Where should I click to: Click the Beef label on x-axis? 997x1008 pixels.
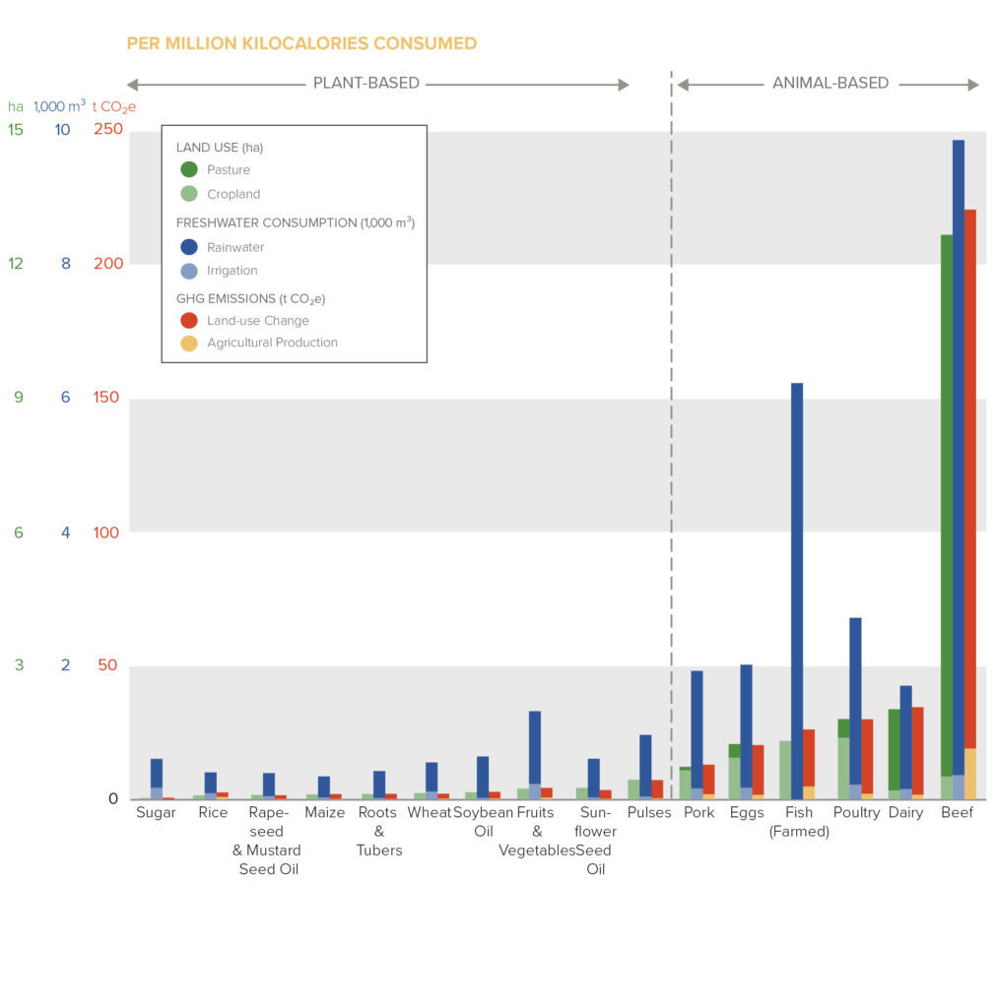click(x=957, y=813)
